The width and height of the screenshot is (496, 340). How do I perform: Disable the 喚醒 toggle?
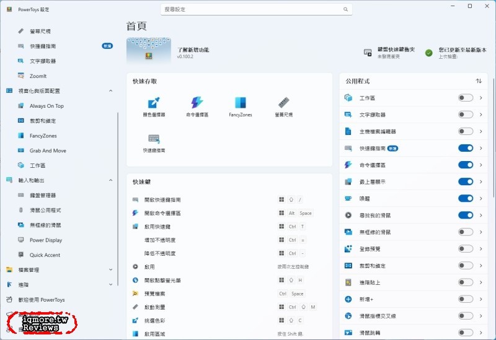(466, 198)
